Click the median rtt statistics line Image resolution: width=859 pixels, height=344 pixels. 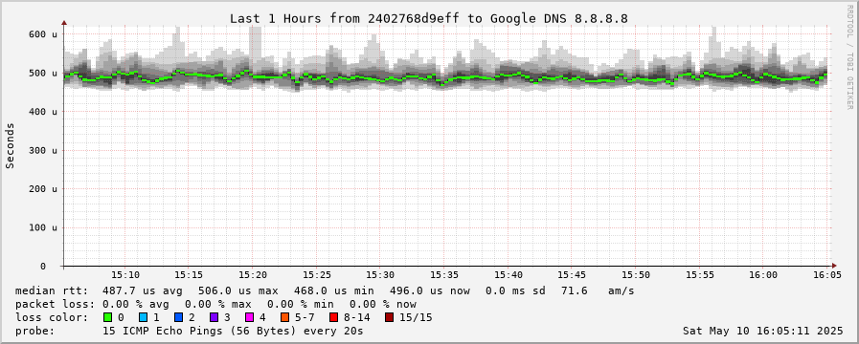325,290
